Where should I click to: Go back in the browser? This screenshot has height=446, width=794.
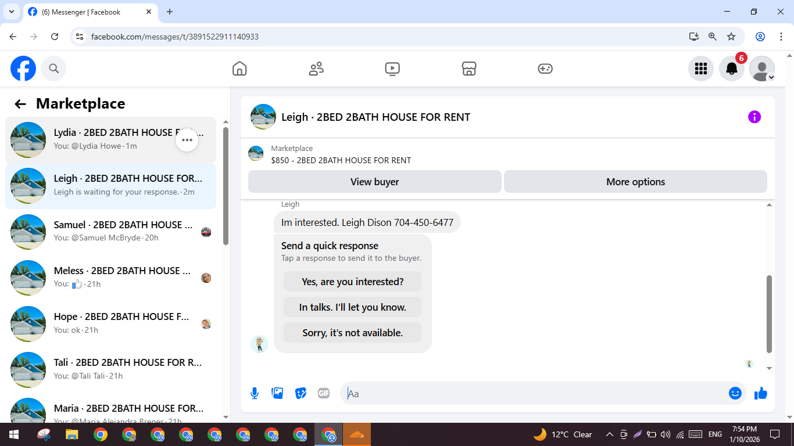(x=13, y=37)
